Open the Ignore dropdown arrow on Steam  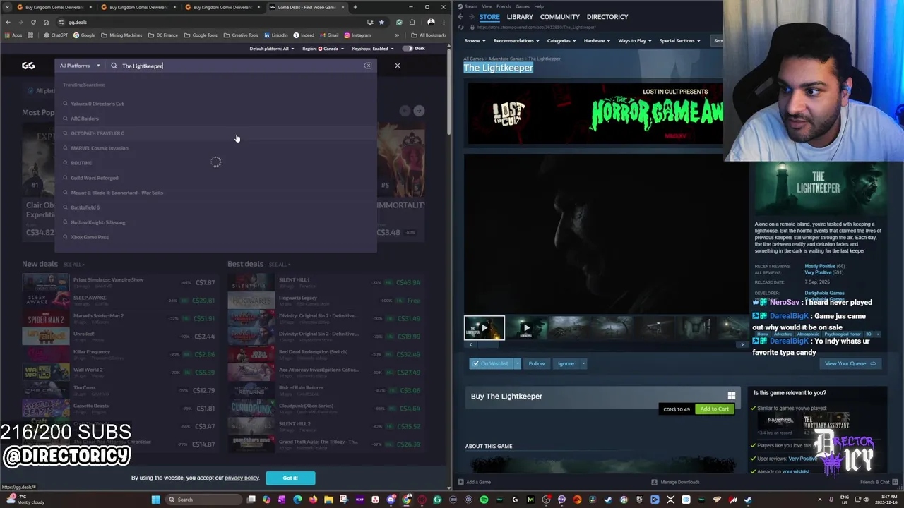tap(584, 363)
